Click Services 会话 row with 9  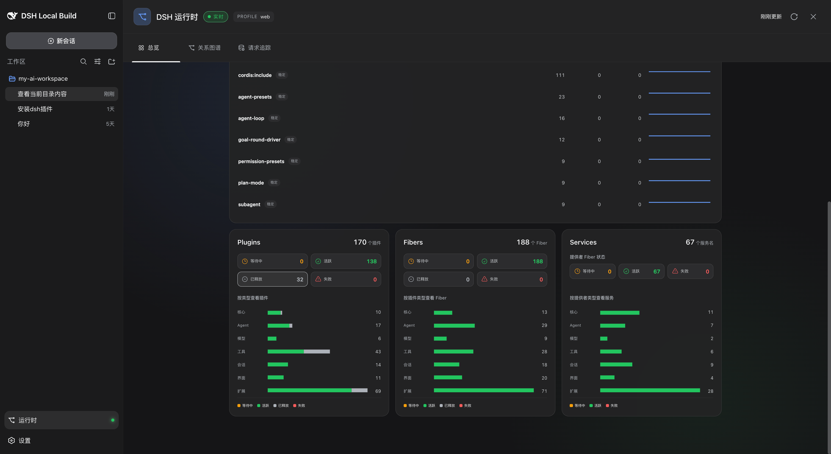pos(641,365)
